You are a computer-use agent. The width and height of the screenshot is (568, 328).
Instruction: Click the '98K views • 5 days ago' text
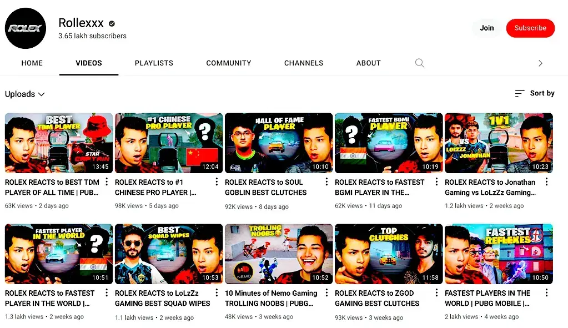pos(147,206)
